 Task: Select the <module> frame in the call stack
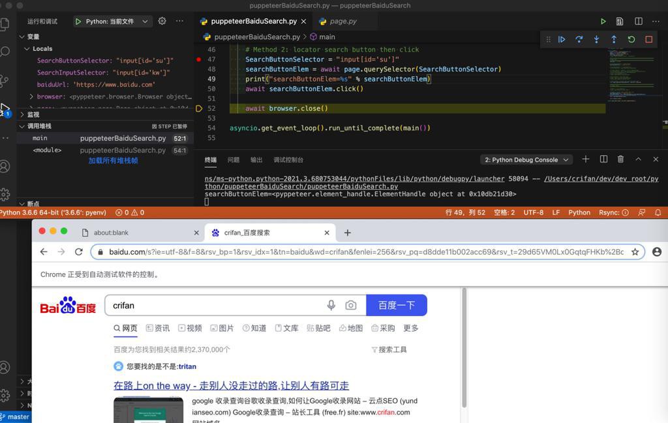point(105,150)
